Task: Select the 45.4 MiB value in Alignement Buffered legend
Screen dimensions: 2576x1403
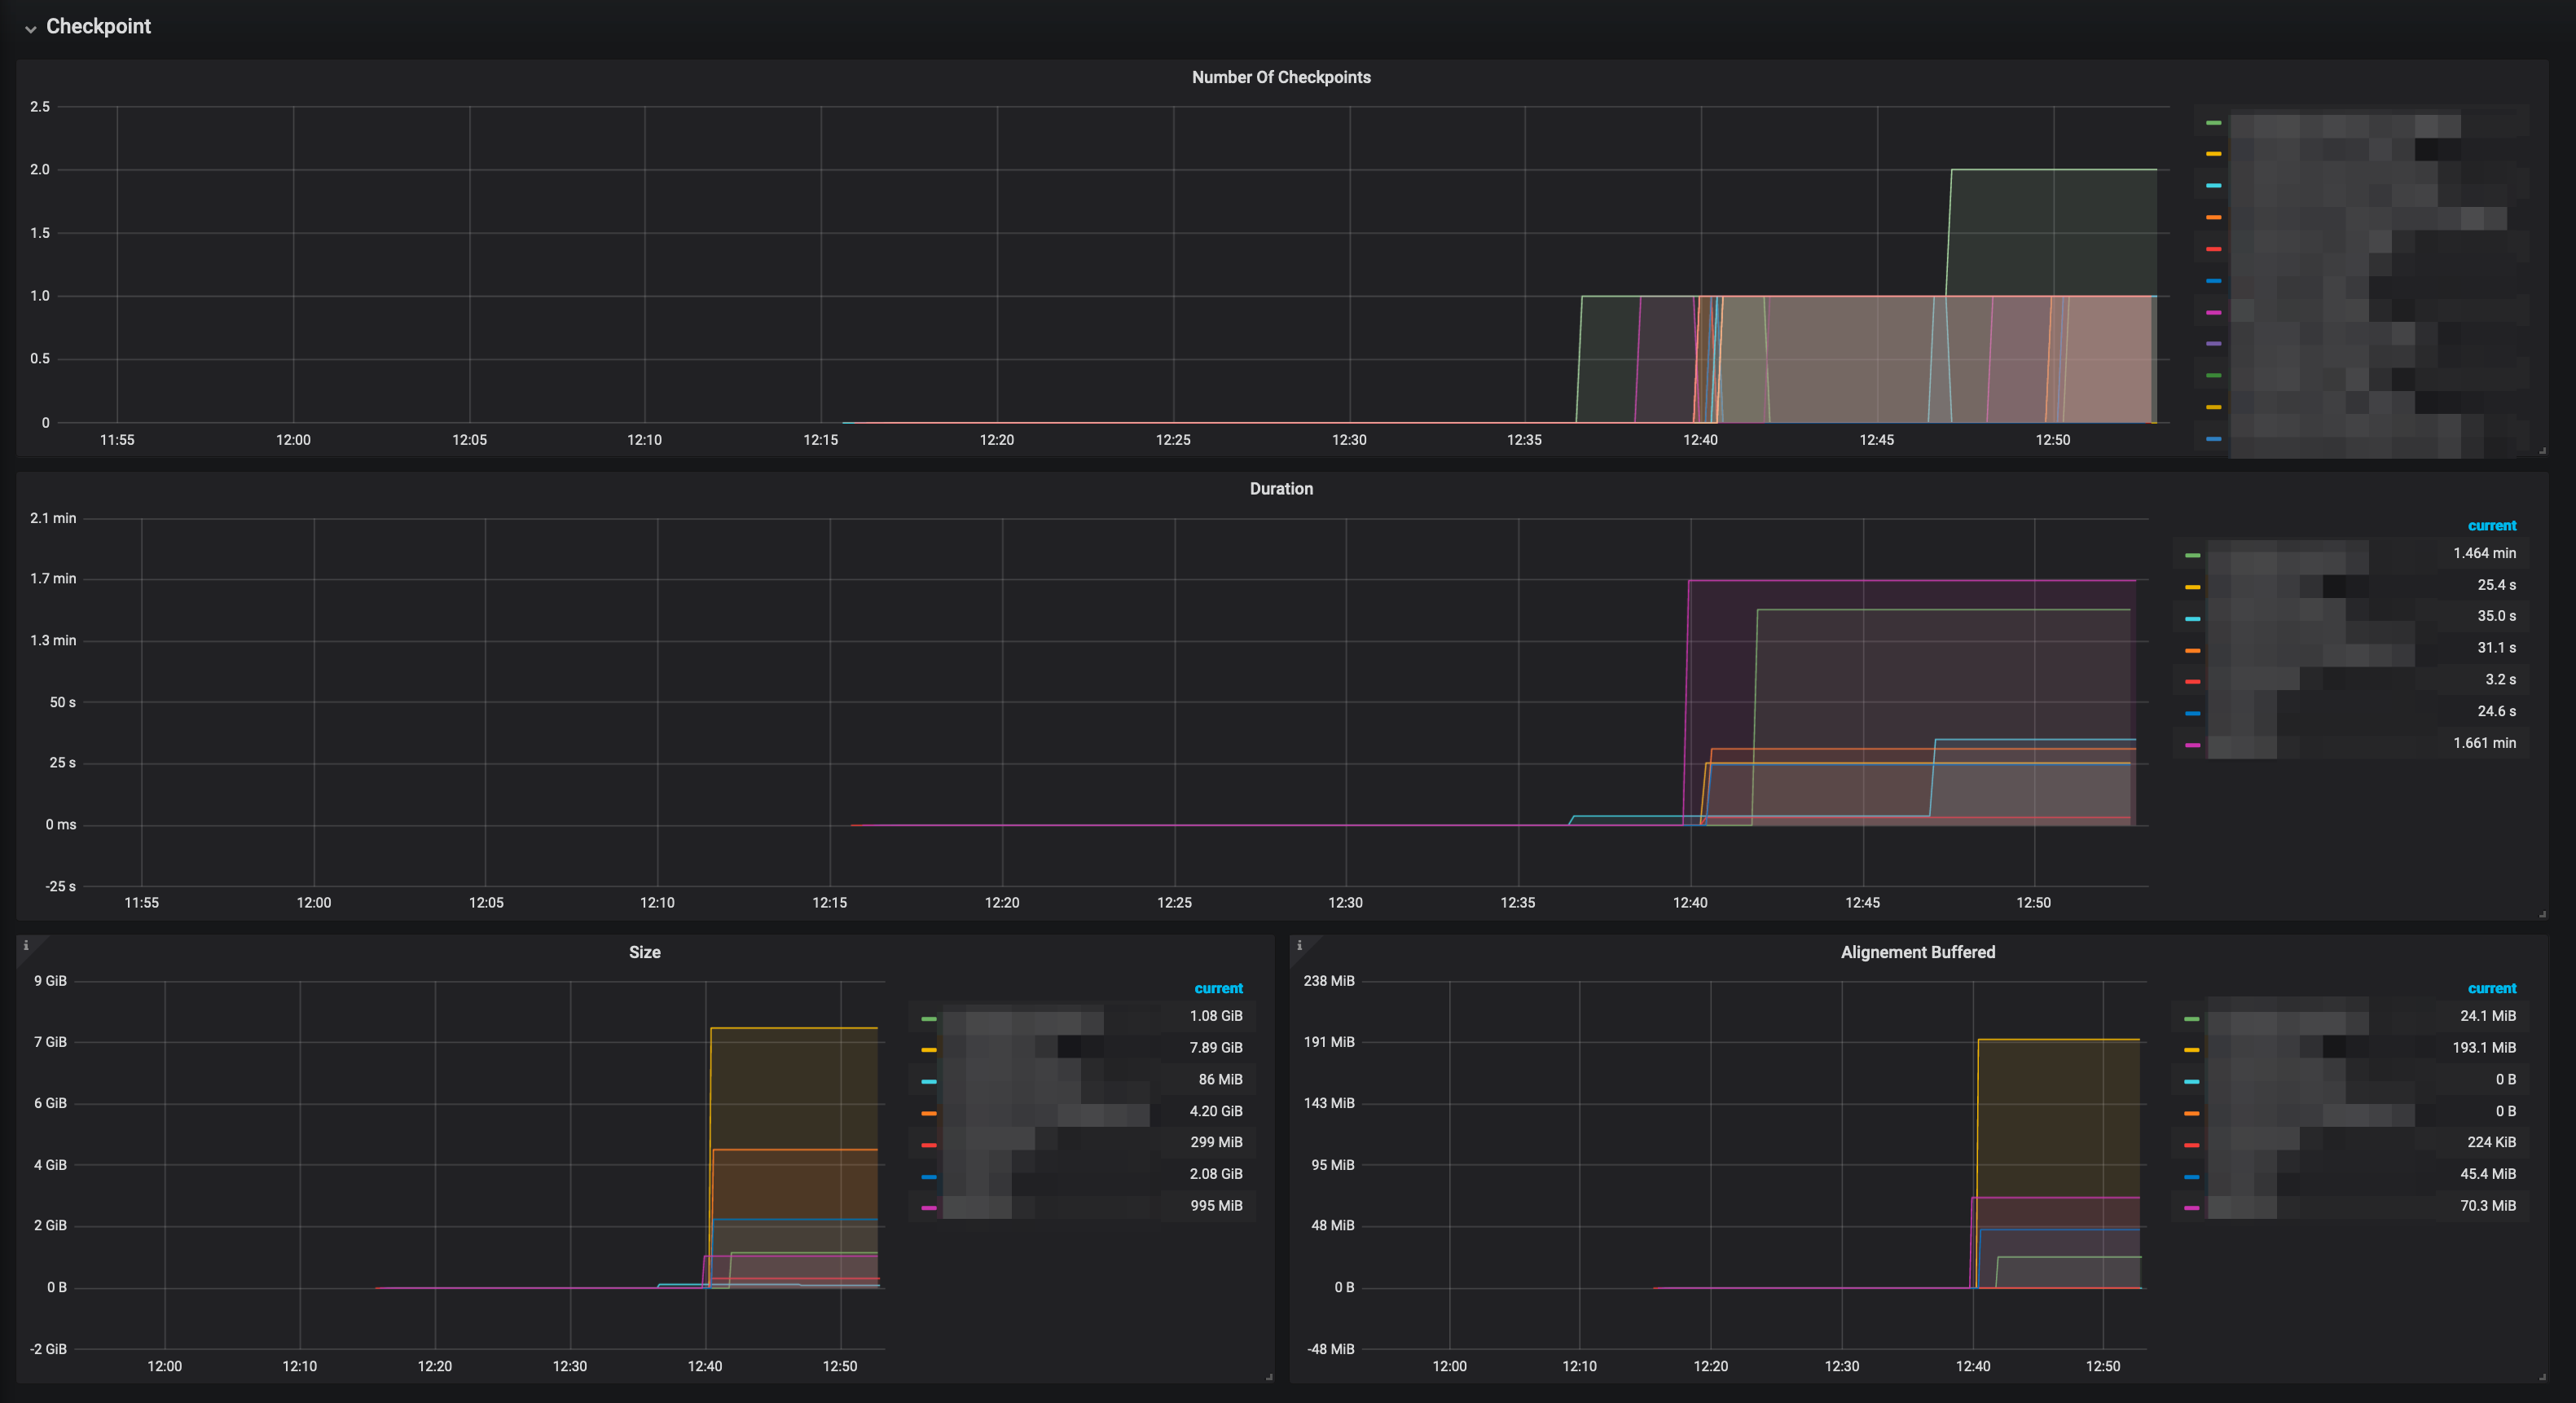Action: [2487, 1174]
